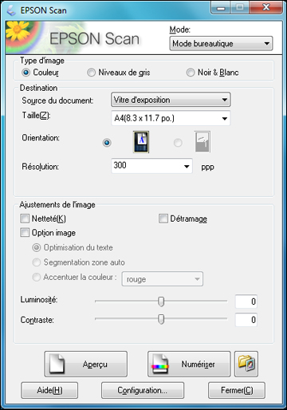Open the Configuration dialog
Screen dimensions: 287x410
point(143,390)
